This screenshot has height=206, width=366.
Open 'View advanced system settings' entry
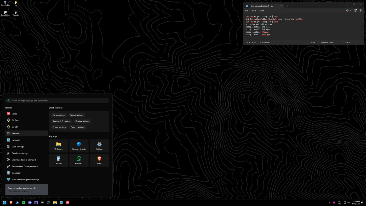(26, 180)
